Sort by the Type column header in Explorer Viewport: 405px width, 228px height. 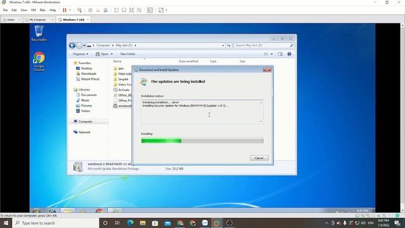pyautogui.click(x=213, y=61)
